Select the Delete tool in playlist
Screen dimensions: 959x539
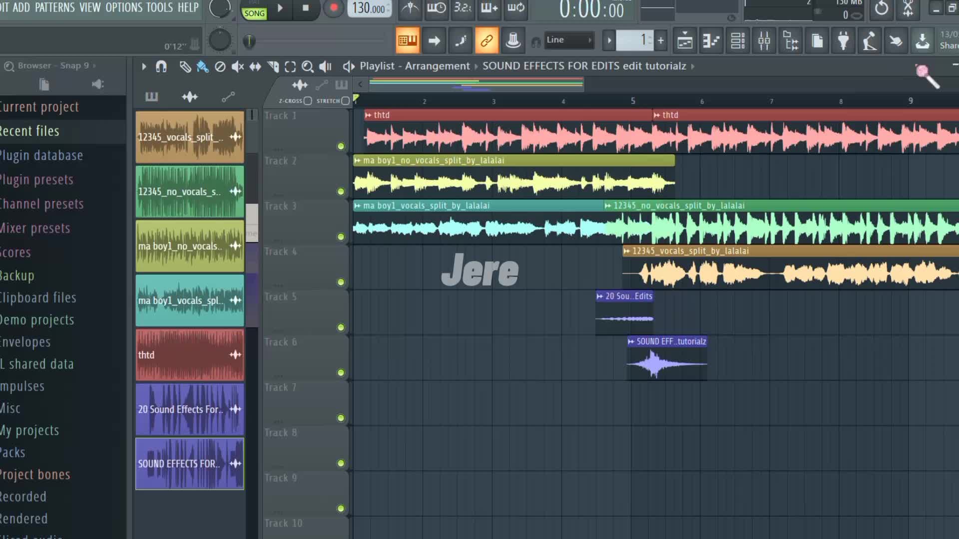pos(220,66)
